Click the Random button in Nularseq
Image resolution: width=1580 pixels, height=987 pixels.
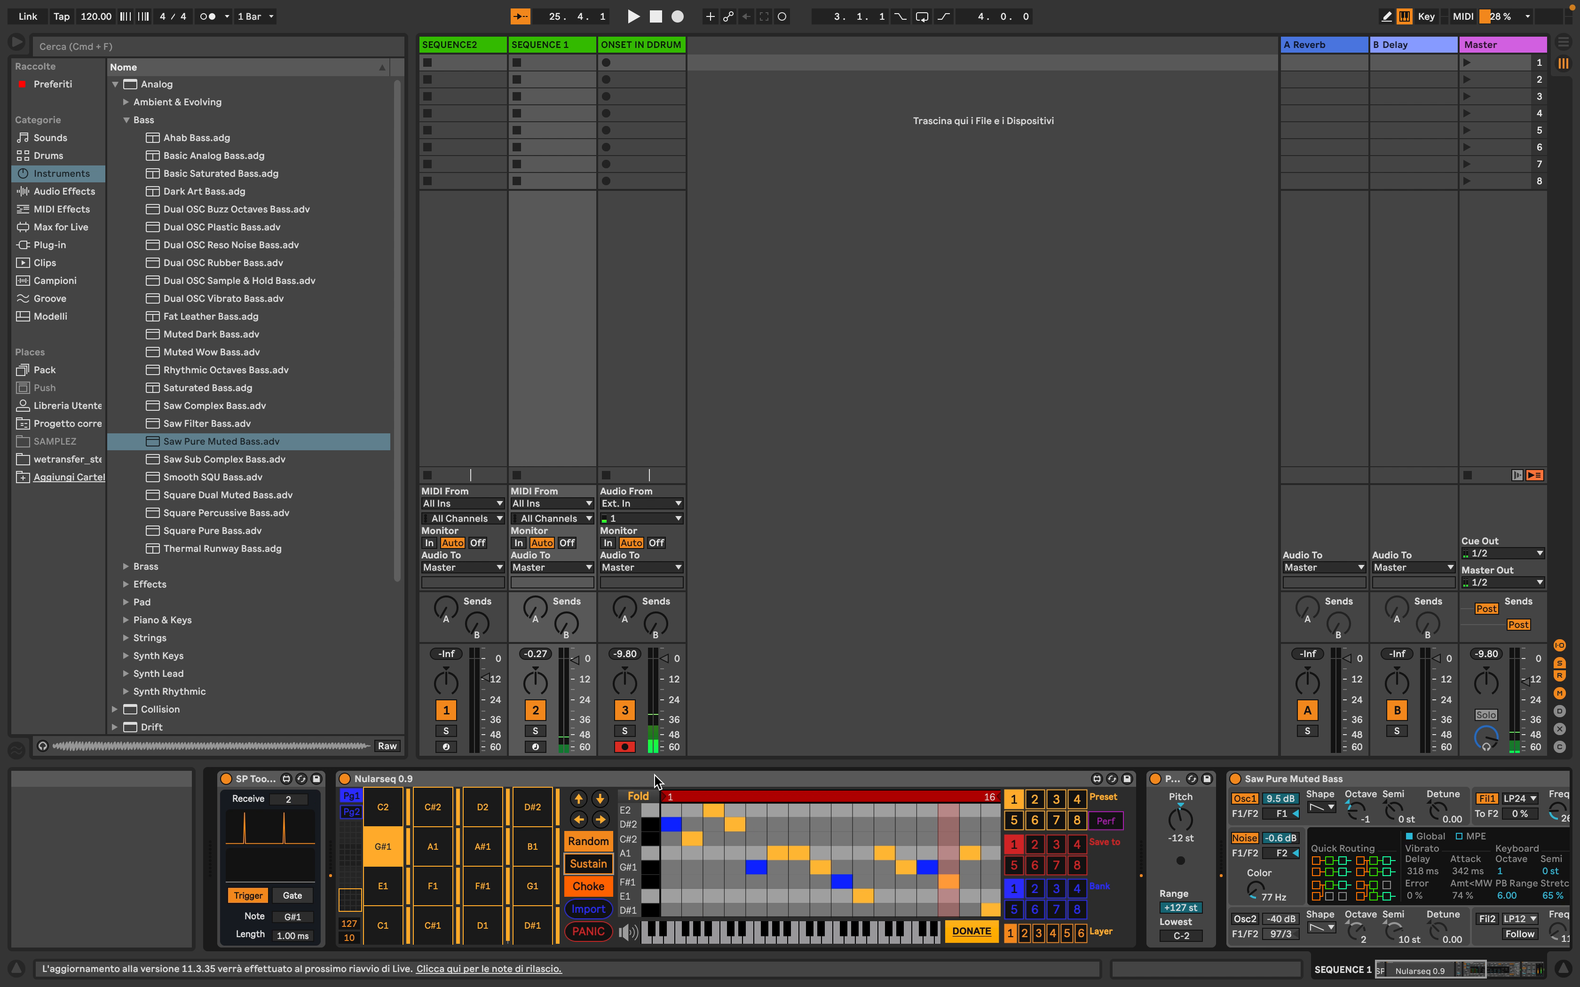[x=588, y=841]
